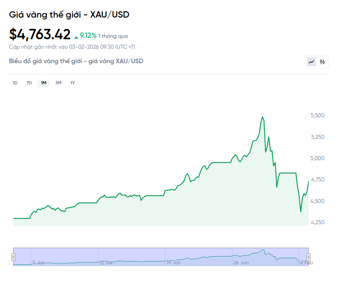Click the green up-arrow beside 9.12%
338x286 pixels.
point(76,36)
